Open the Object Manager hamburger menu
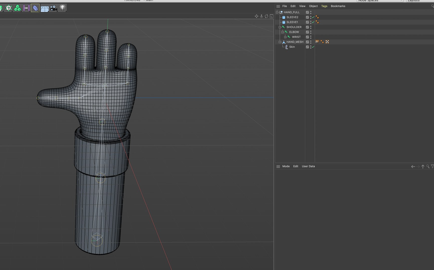This screenshot has height=270, width=434. tap(278, 6)
